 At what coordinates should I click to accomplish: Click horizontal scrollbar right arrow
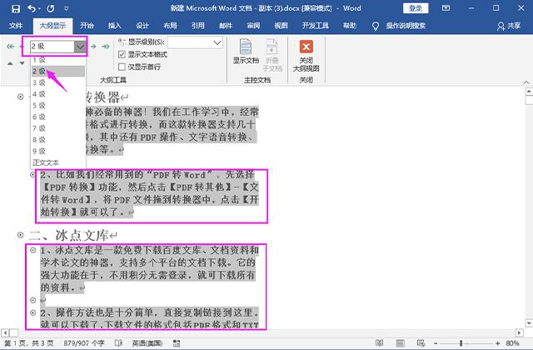tap(519, 332)
